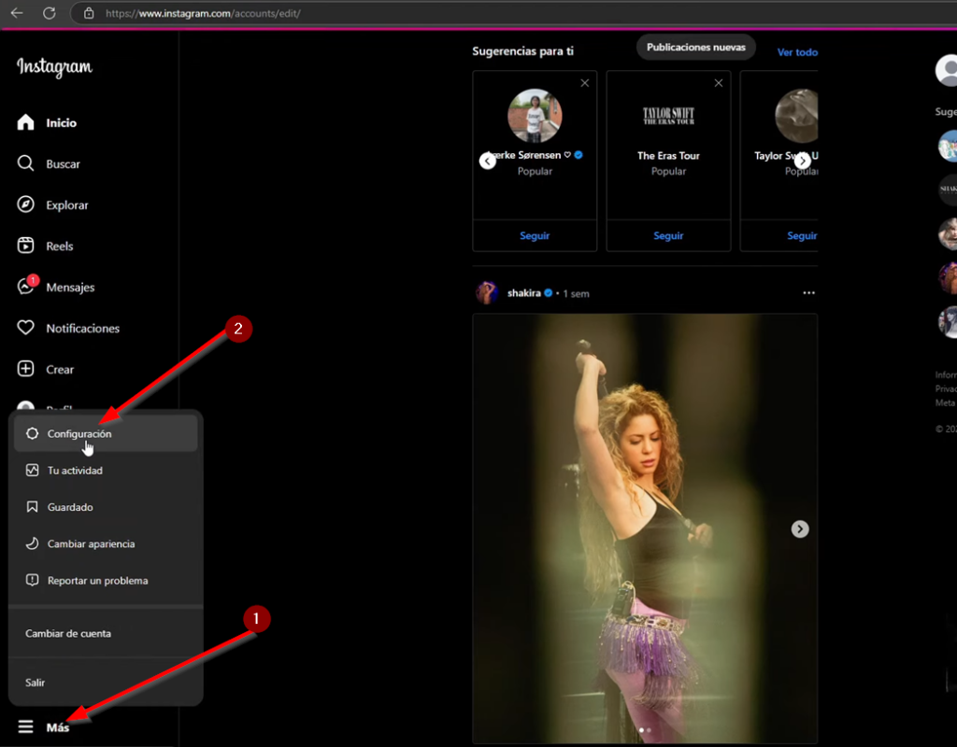957x747 pixels.
Task: Click Mensajes label in sidebar
Action: [70, 288]
